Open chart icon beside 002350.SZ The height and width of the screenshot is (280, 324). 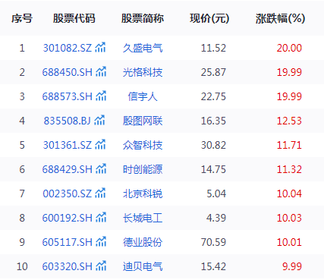click(x=100, y=193)
